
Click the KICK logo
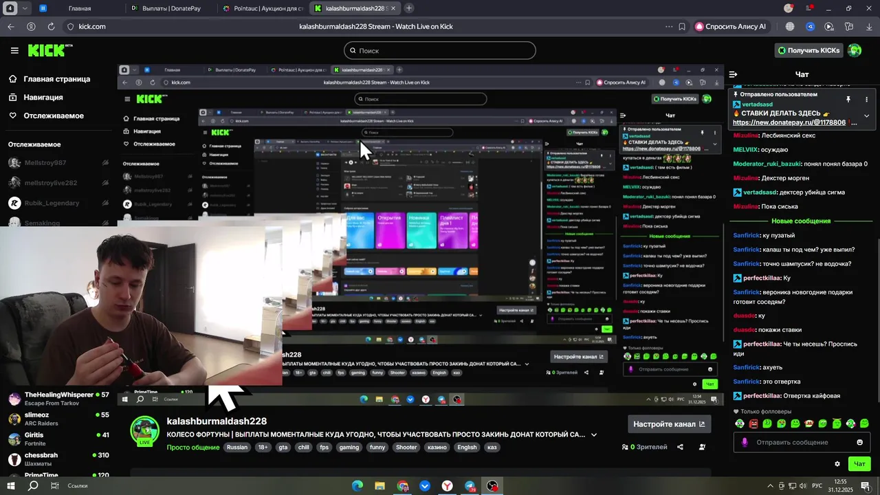pos(49,50)
